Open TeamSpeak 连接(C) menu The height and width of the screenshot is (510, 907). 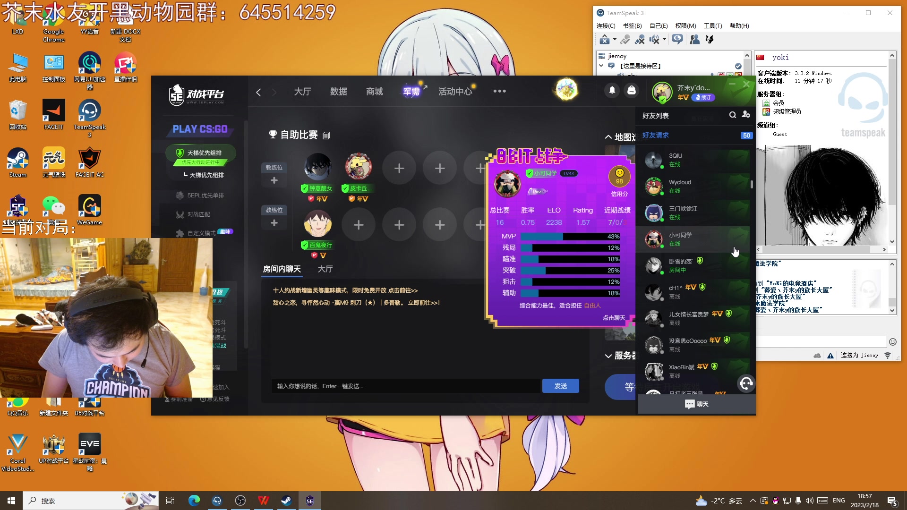click(606, 26)
